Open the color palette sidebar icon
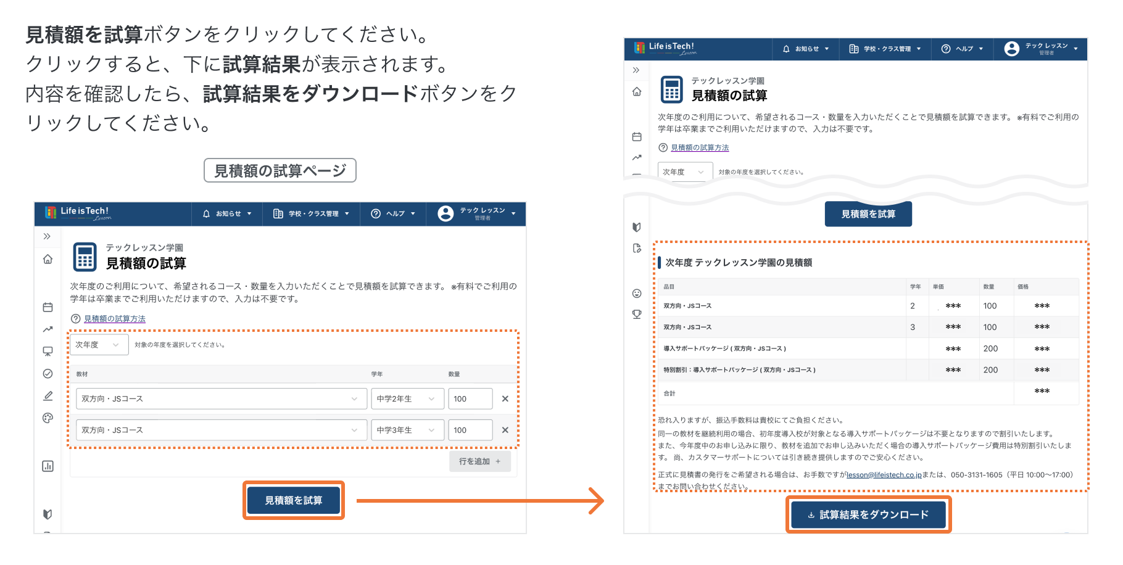 click(48, 418)
